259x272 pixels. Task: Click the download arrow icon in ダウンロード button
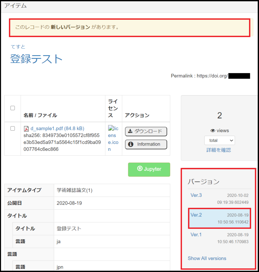130,131
